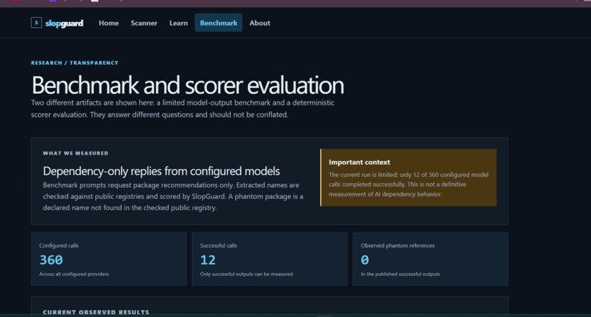
Task: Open the slopguard brand name link
Action: pyautogui.click(x=64, y=23)
